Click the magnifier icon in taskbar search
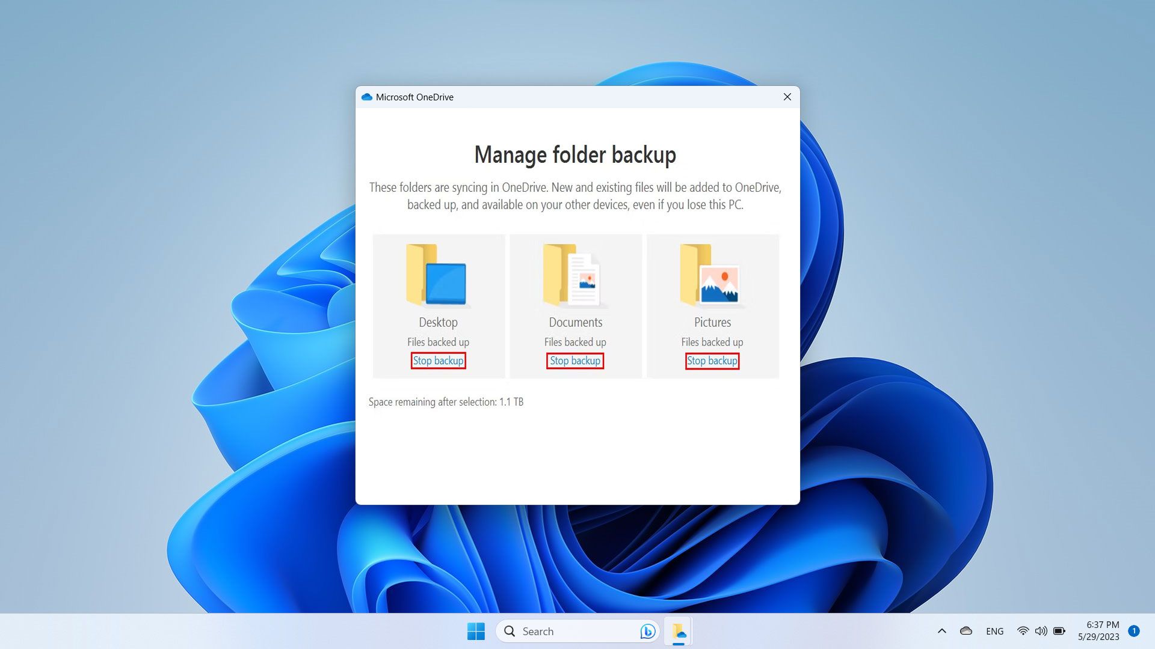 (x=510, y=631)
